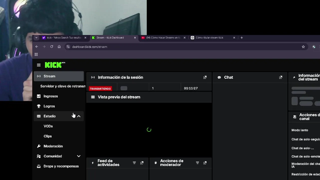Pop out the Chat panel
320x180 pixels.
[280, 77]
